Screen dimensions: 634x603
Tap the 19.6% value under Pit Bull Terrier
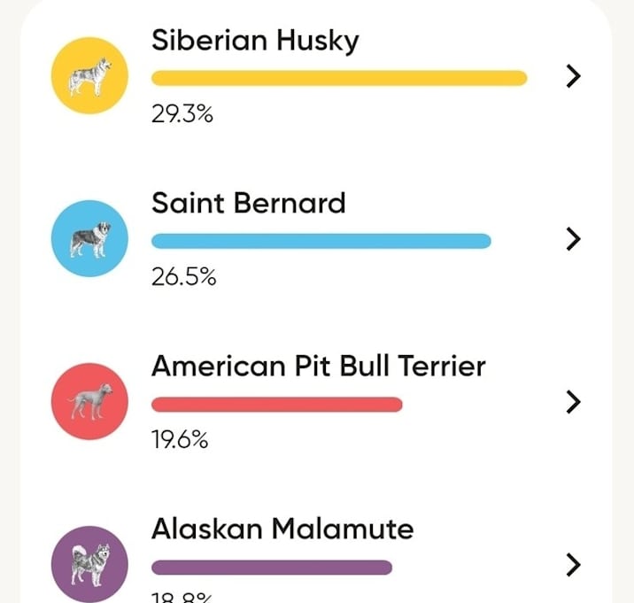[x=180, y=439]
